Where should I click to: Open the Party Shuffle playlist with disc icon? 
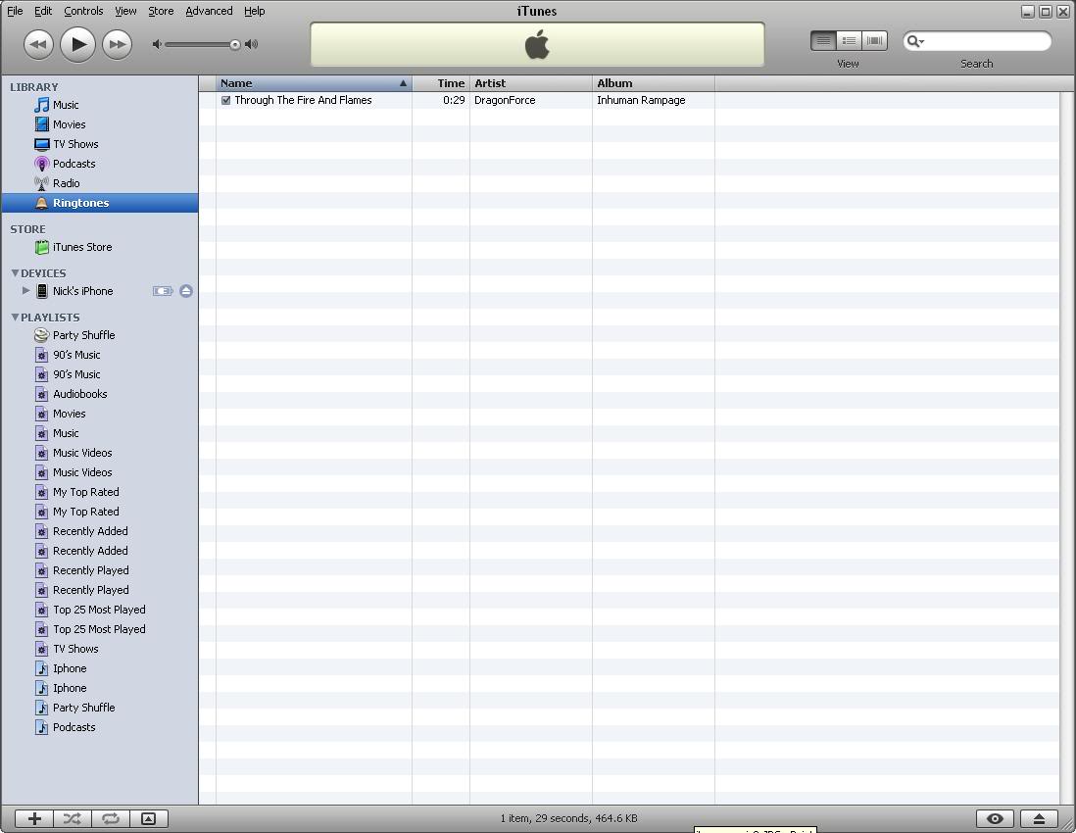click(100, 335)
